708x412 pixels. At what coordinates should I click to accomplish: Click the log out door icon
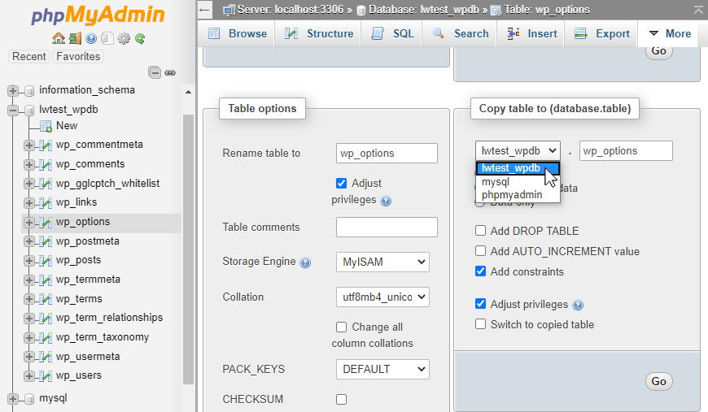(75, 39)
